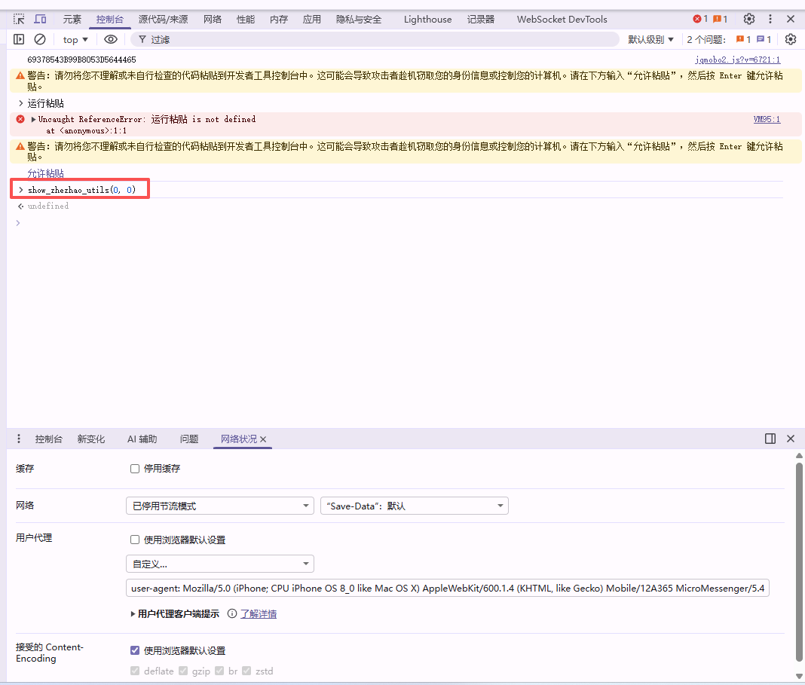Click the clear console icon
The width and height of the screenshot is (805, 685).
(40, 39)
